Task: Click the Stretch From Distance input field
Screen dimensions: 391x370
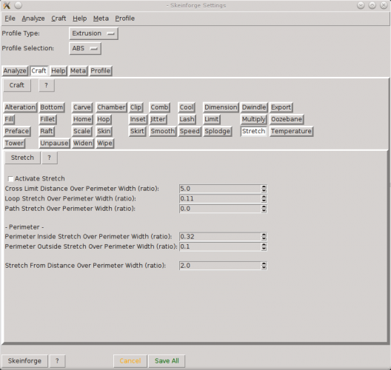Action: [x=220, y=266]
